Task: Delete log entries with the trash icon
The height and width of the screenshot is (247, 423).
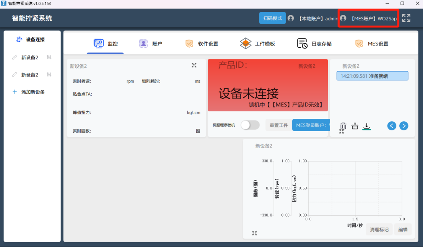Action: pos(343,126)
